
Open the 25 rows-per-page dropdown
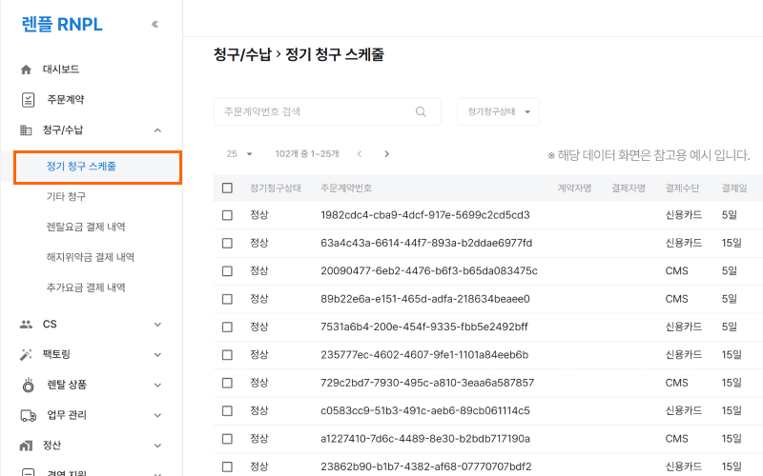pyautogui.click(x=239, y=153)
